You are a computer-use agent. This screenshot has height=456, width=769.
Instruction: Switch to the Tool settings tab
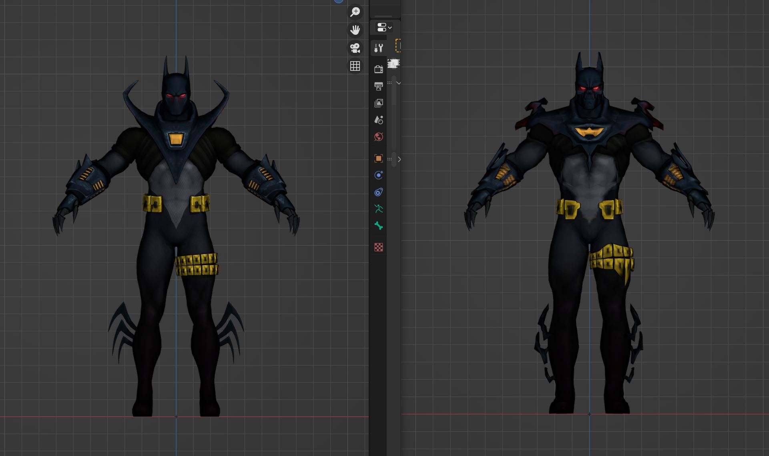tap(379, 48)
